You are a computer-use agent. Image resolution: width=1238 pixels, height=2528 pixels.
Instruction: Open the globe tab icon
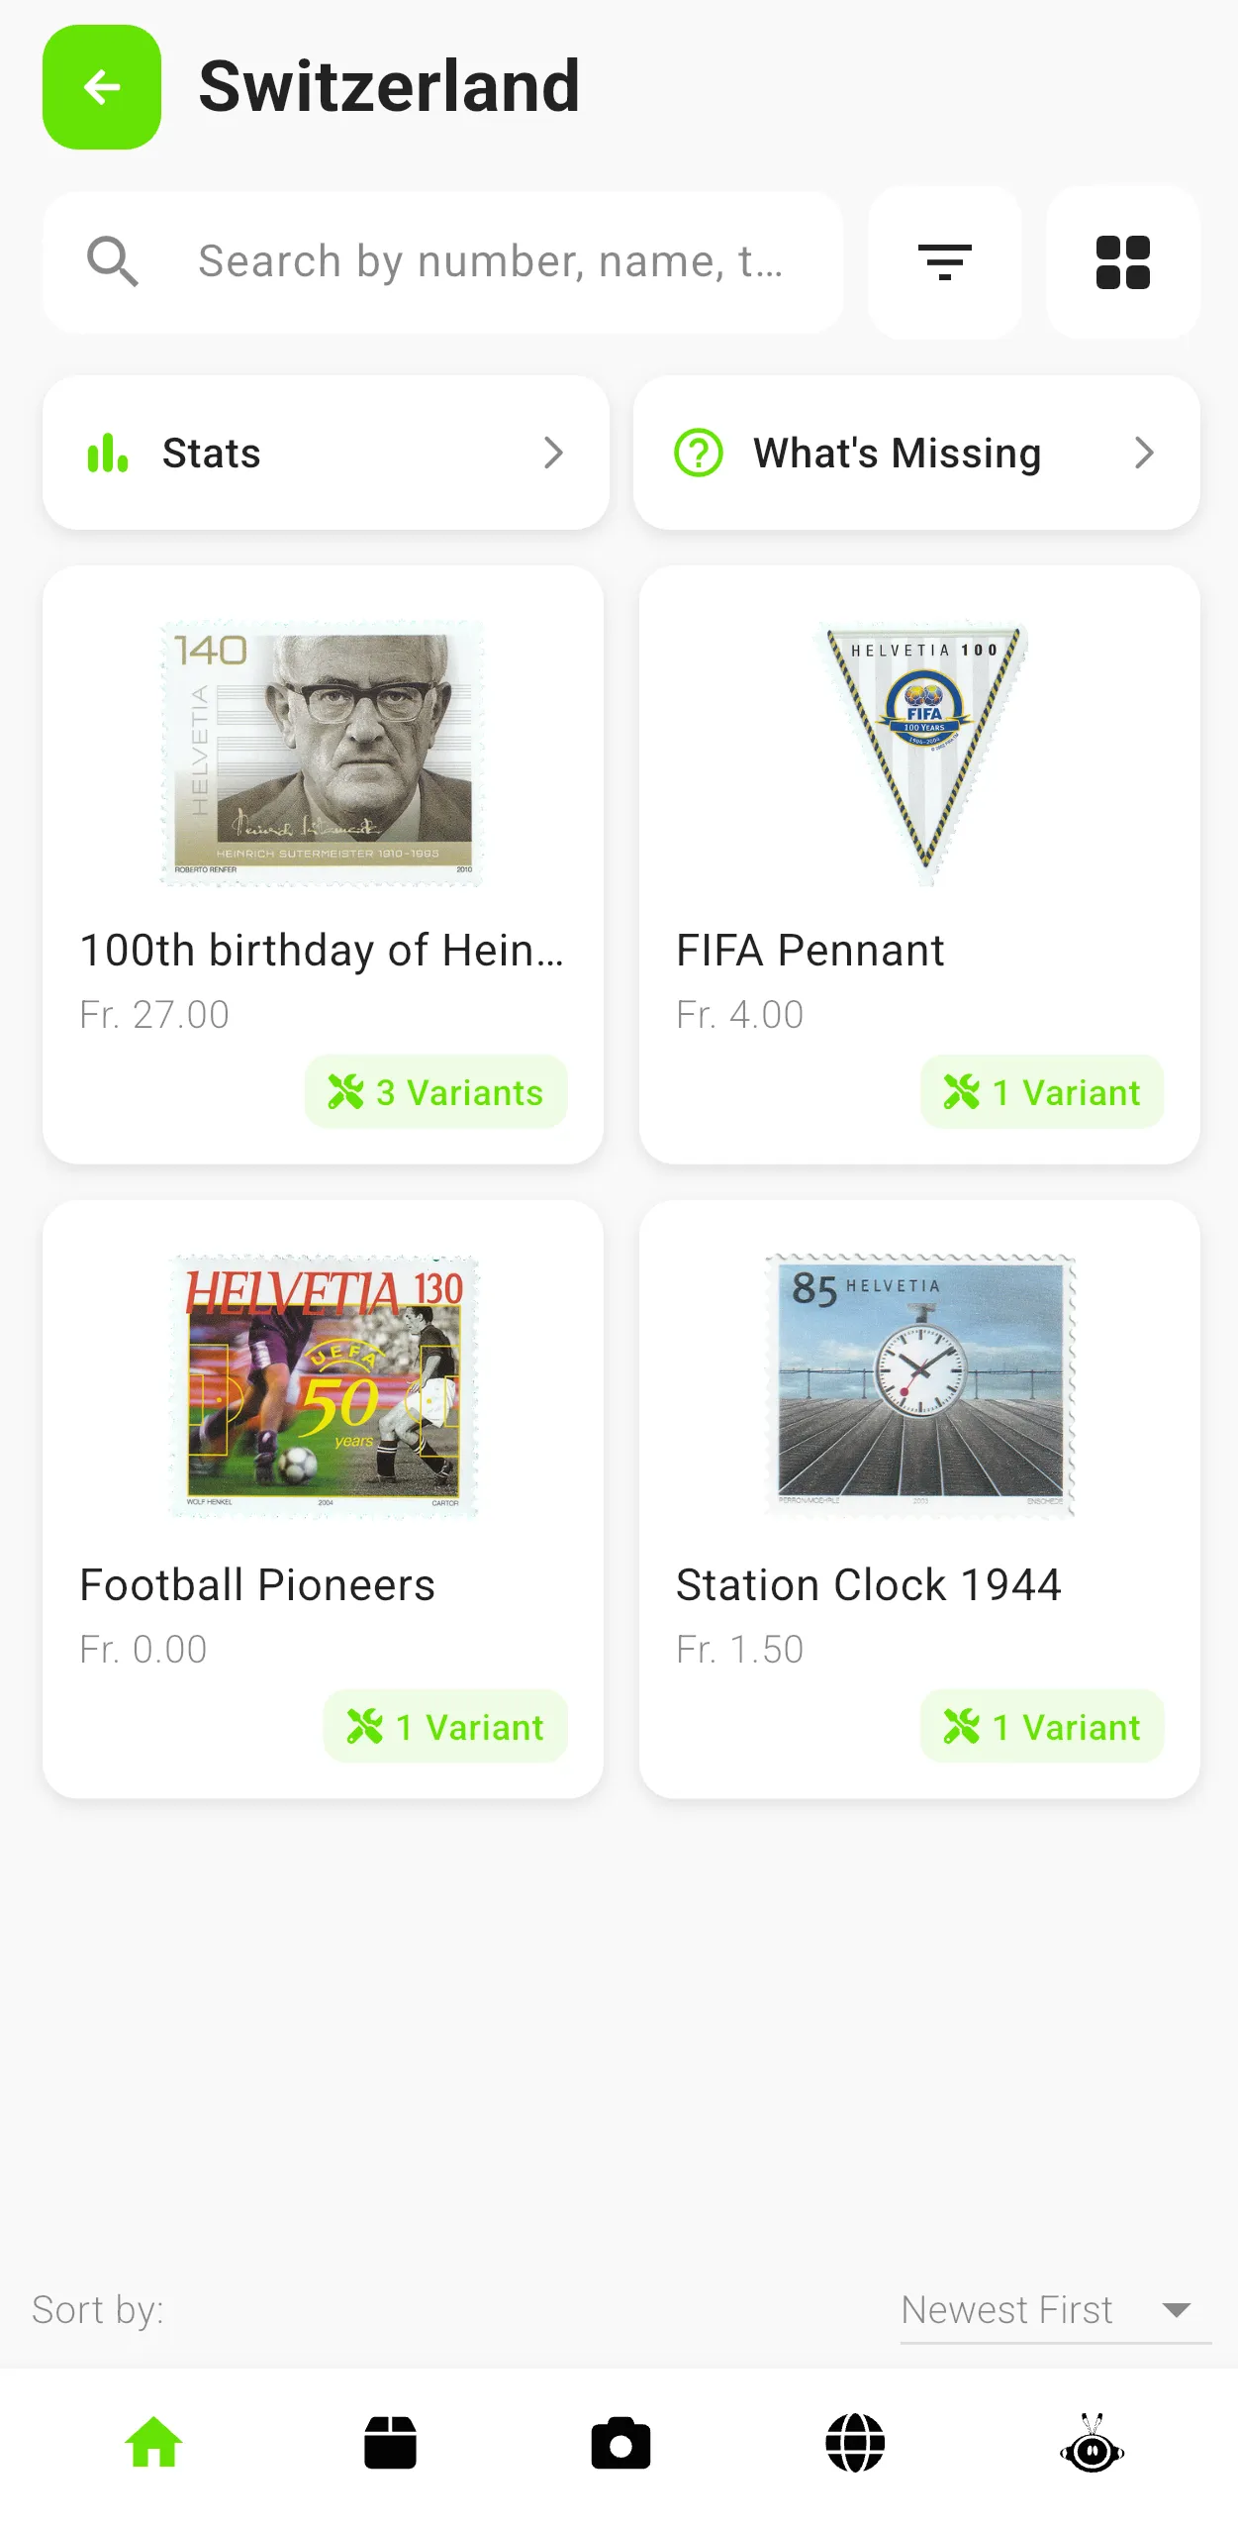[x=855, y=2443]
